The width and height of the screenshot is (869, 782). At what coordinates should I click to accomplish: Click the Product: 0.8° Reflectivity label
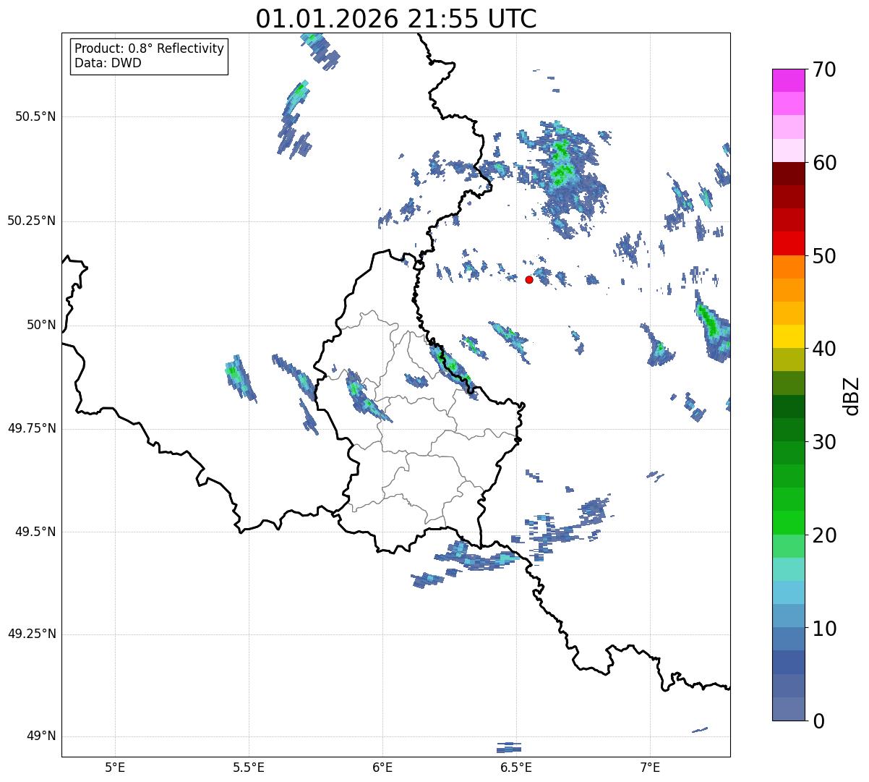pyautogui.click(x=150, y=48)
